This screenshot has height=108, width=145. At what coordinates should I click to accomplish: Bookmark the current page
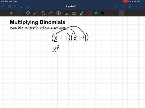pyautogui.click(x=22, y=6)
